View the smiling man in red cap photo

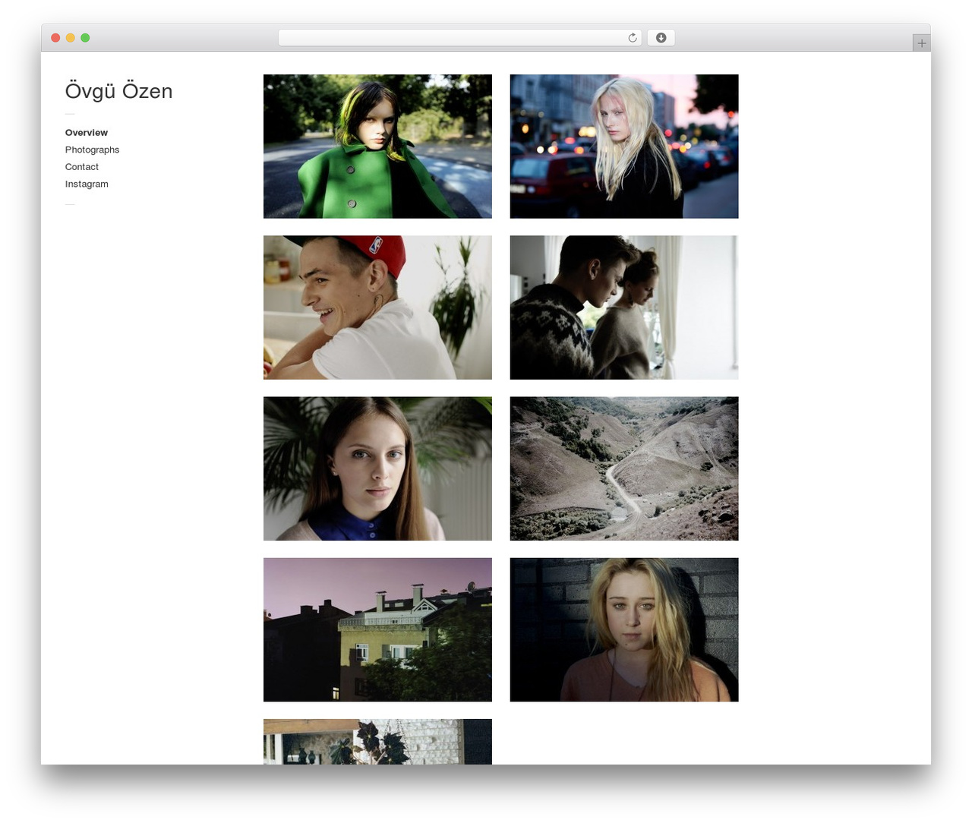377,307
